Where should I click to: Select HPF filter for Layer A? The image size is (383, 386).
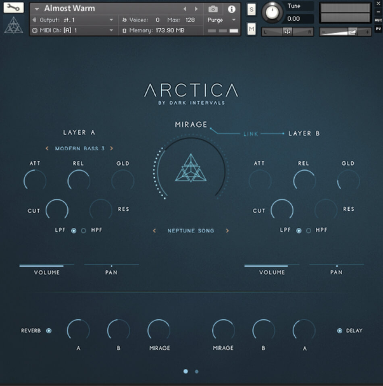[84, 230]
